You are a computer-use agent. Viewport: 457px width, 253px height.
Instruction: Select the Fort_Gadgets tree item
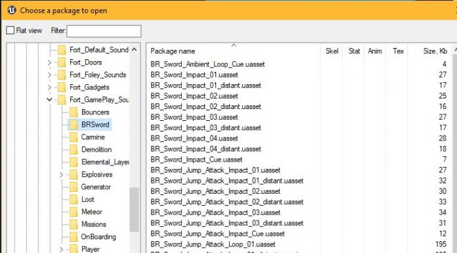(89, 87)
